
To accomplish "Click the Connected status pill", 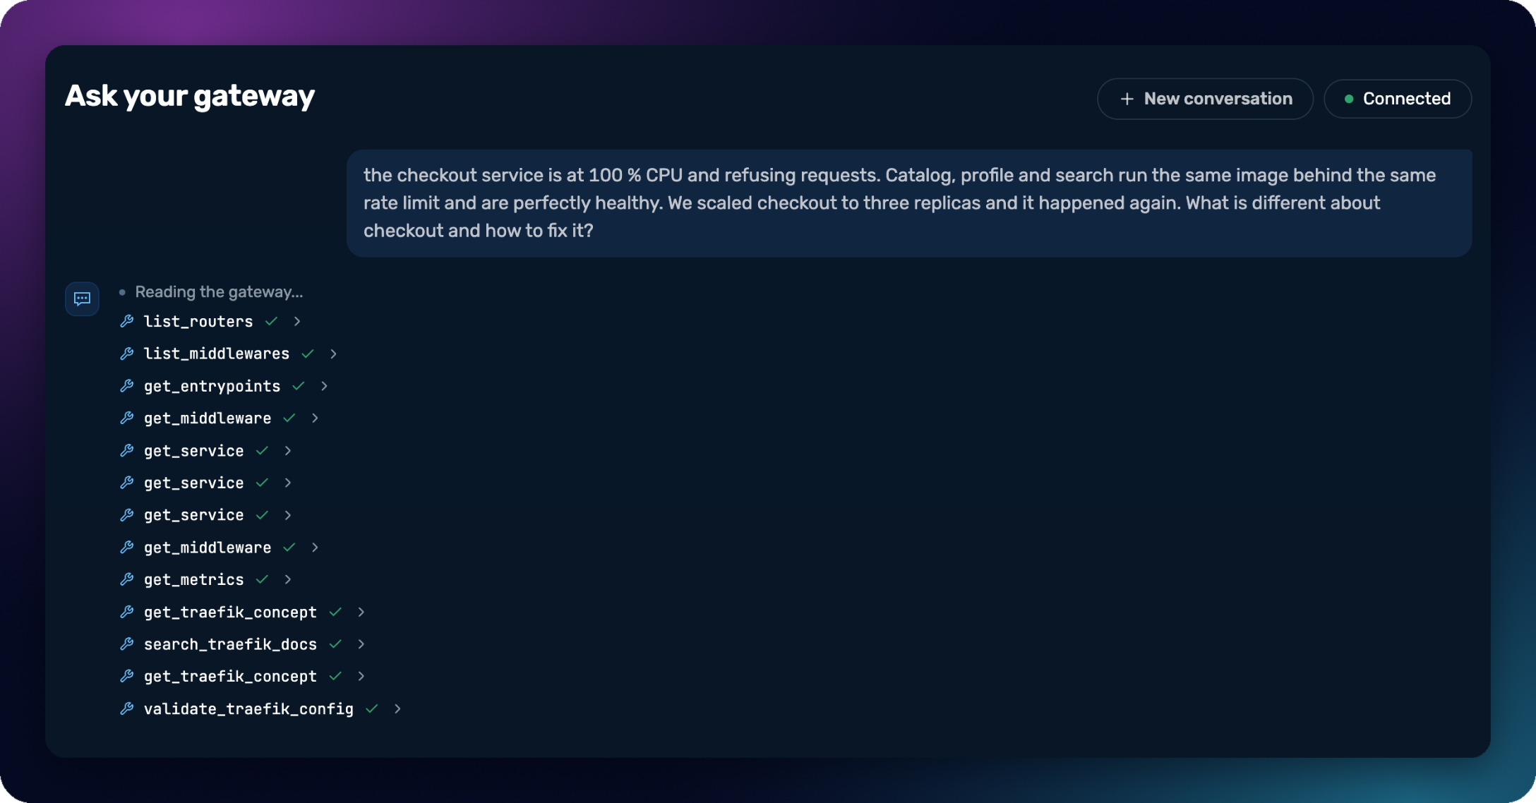I will [x=1398, y=99].
